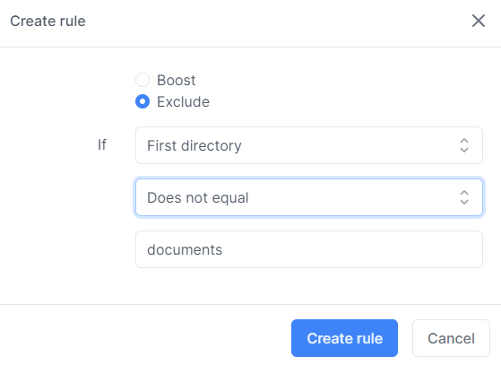Click the Cancel button text label
Screen dimensions: 501x365
pos(451,338)
